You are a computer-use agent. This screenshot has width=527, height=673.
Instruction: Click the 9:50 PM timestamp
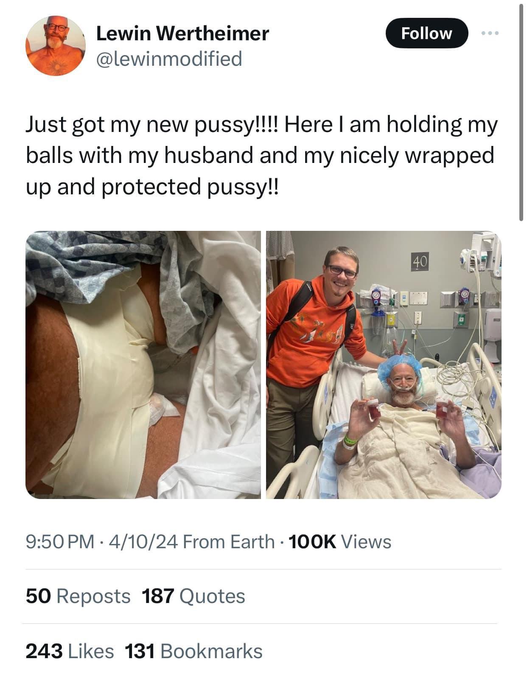[60, 541]
